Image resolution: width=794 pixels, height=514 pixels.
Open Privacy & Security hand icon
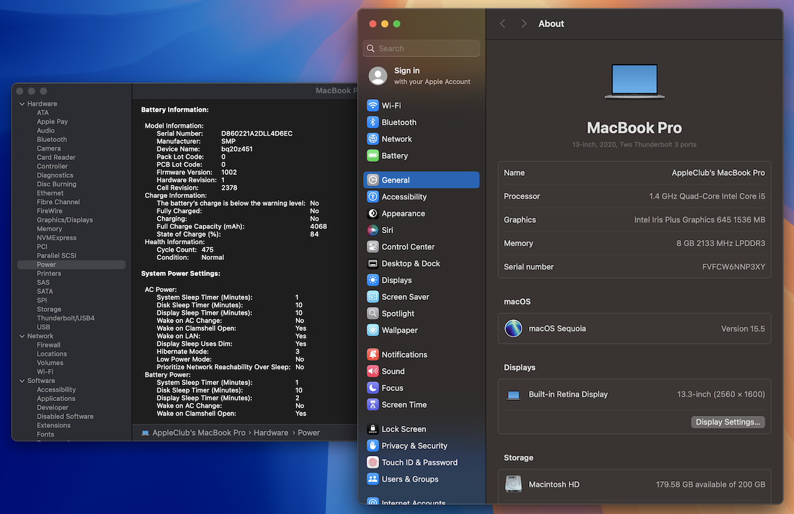click(x=373, y=446)
